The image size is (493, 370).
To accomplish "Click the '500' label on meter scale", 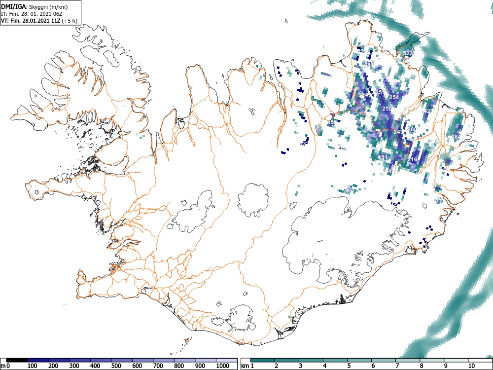I will (116, 366).
